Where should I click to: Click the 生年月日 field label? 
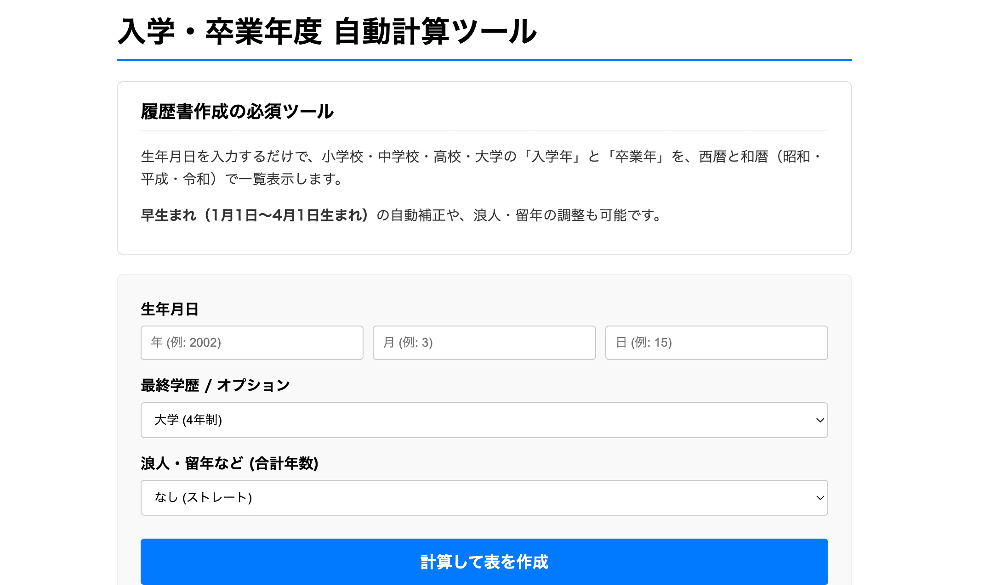[x=170, y=309]
